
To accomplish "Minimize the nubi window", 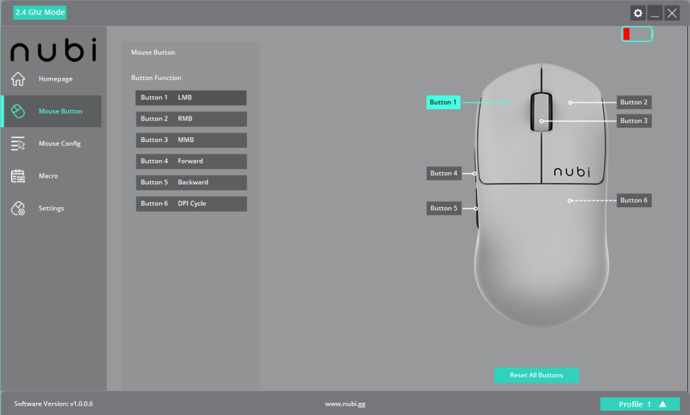I will pyautogui.click(x=655, y=13).
